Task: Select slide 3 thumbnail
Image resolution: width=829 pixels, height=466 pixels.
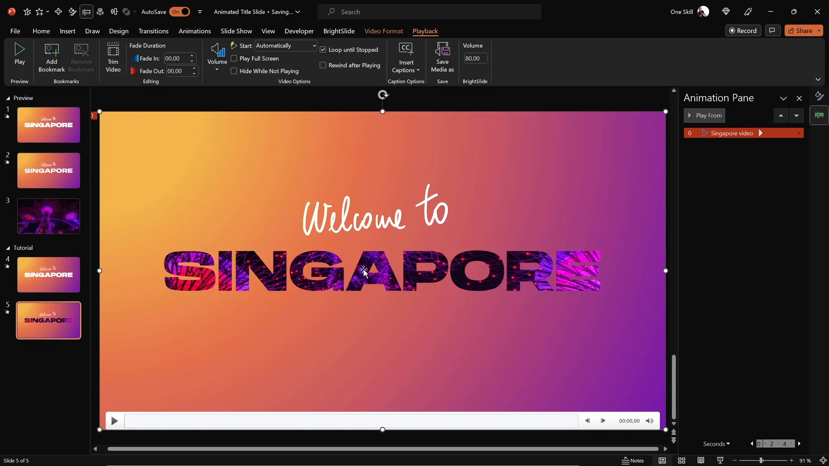Action: coord(48,216)
